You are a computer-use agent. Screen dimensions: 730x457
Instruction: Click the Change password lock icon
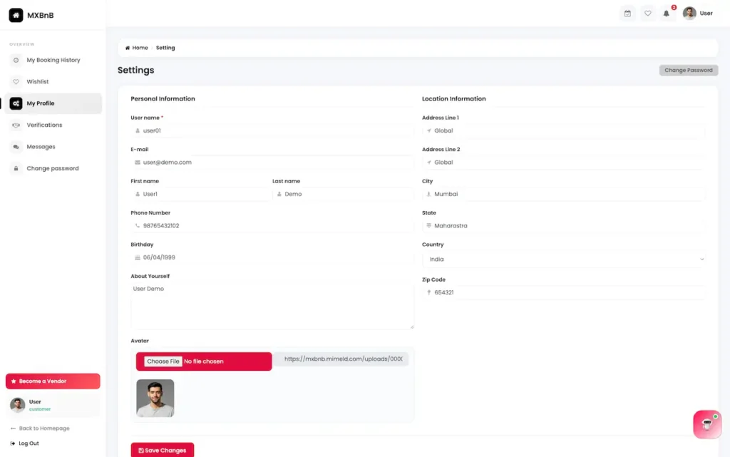tap(16, 168)
